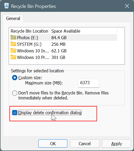Click the Cancel button
The width and height of the screenshot is (134, 151).
click(x=85, y=144)
